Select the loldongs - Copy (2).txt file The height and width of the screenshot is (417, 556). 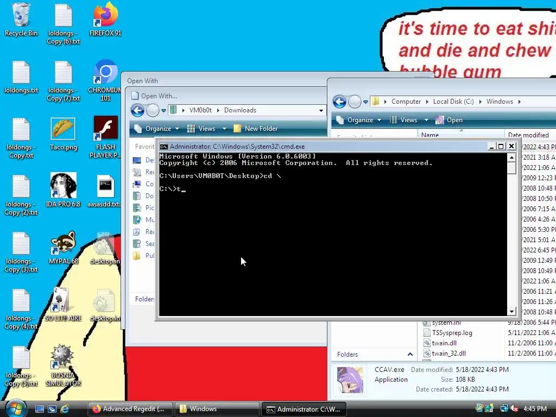tap(21, 195)
